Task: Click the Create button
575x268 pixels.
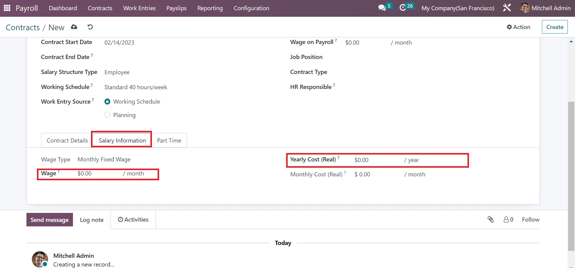Action: pos(555,27)
